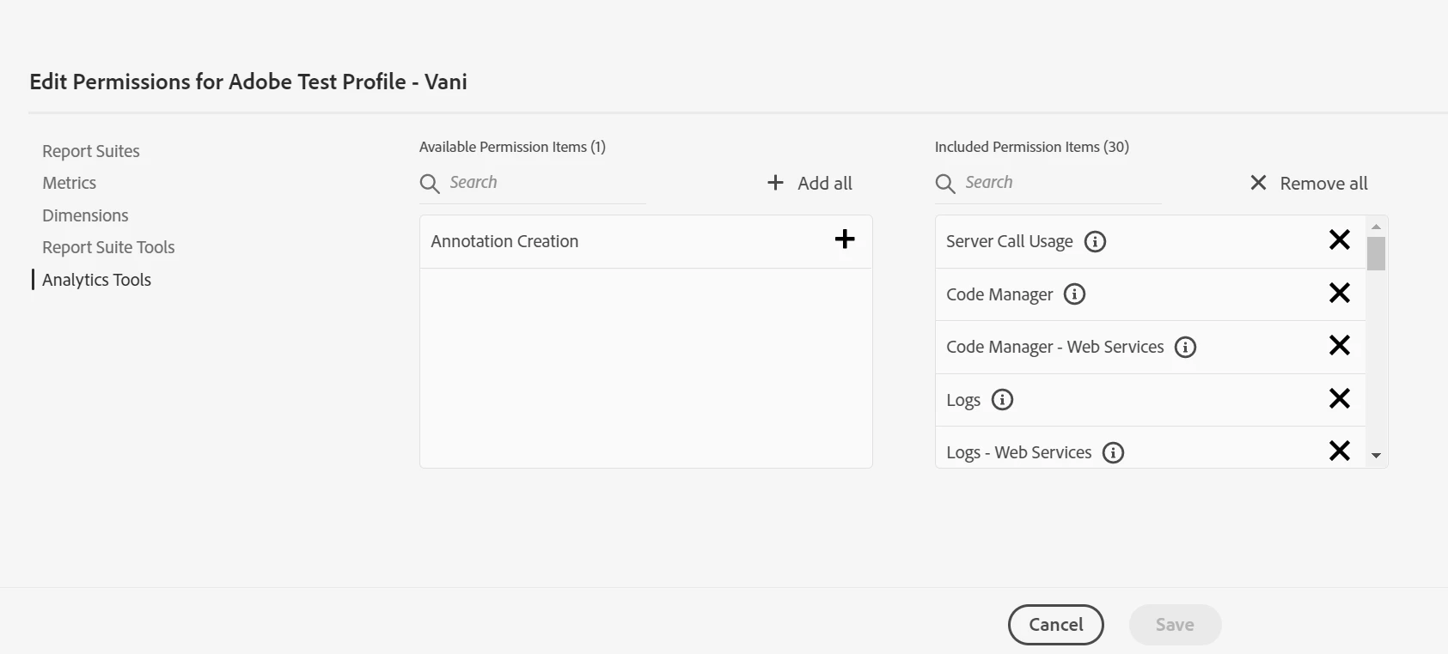Switch to the Metrics section
The width and height of the screenshot is (1448, 654).
[x=70, y=183]
